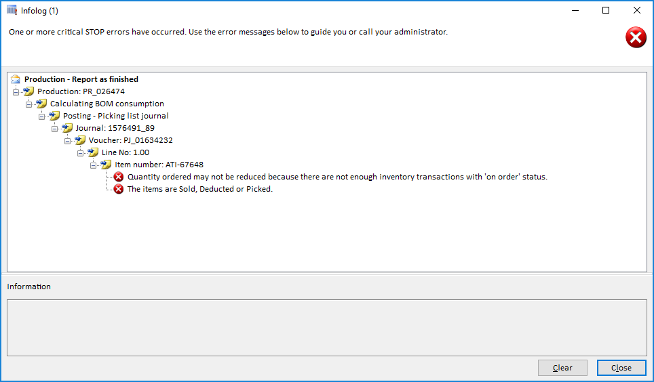Click the icon beside Posting - Picking list journal
The height and width of the screenshot is (382, 654).
point(54,115)
